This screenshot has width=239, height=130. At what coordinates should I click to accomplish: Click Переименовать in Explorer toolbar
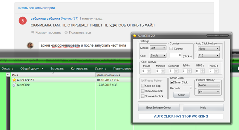coord(122,69)
